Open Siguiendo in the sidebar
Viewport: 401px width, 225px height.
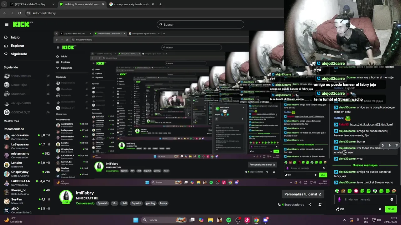click(19, 54)
